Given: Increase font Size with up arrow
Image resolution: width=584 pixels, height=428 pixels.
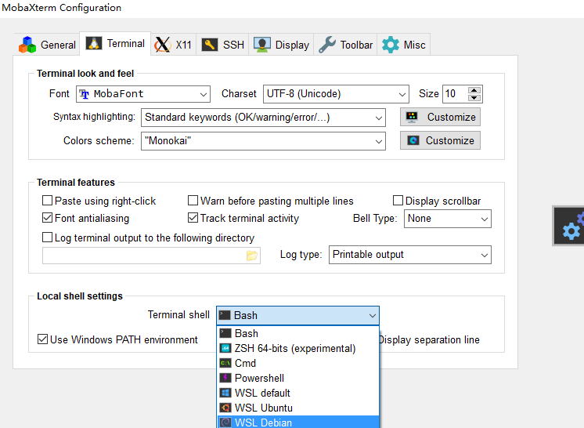Looking at the screenshot, I should click(x=474, y=89).
